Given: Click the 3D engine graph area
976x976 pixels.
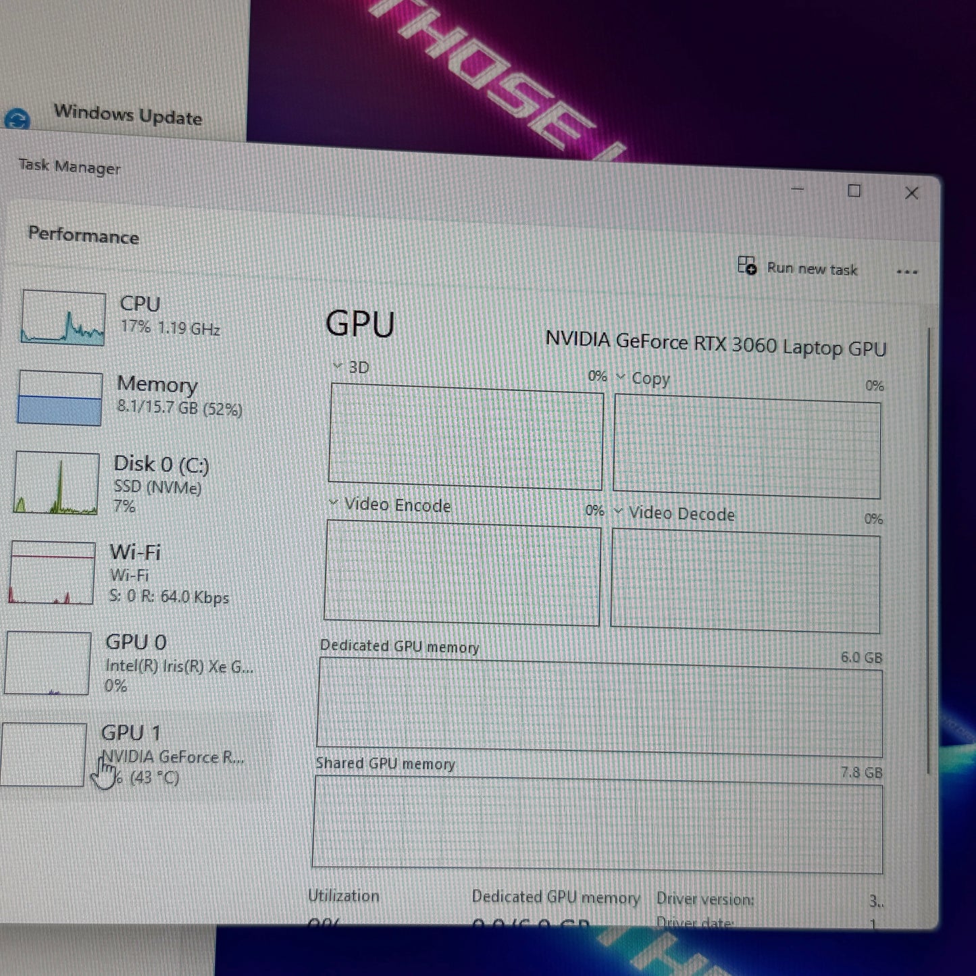Looking at the screenshot, I should [465, 436].
